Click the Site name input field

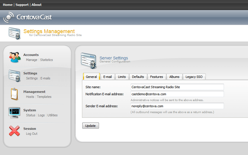coord(177,87)
